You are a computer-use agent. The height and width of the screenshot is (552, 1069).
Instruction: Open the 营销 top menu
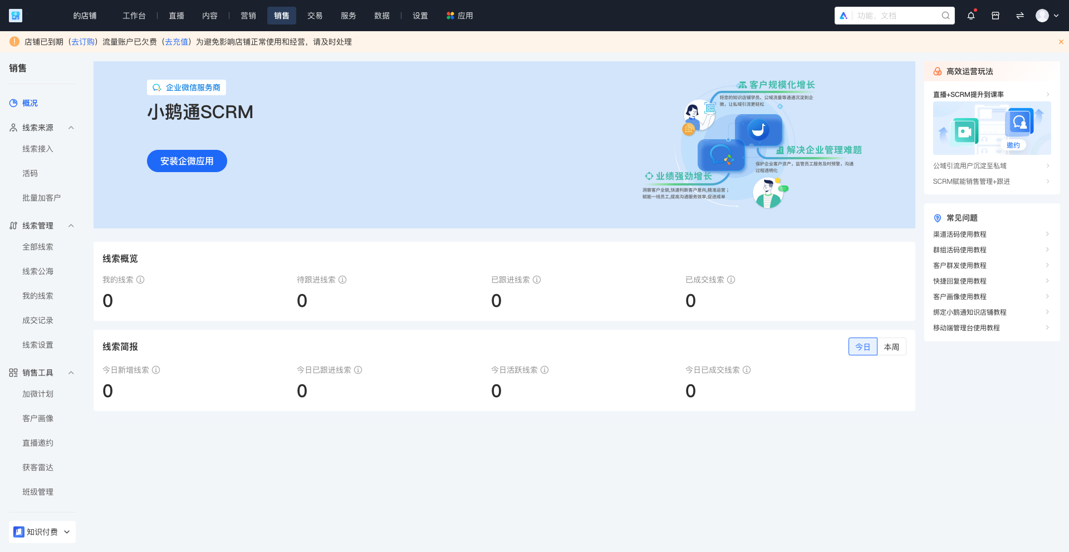tap(248, 16)
